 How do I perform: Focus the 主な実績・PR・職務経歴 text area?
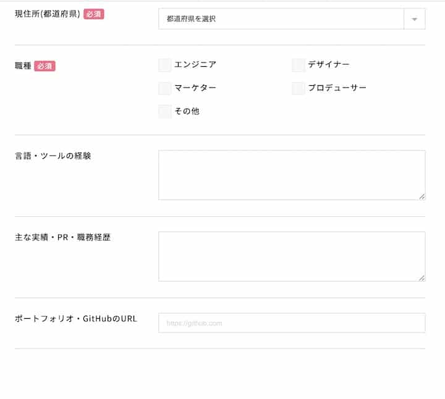click(291, 256)
